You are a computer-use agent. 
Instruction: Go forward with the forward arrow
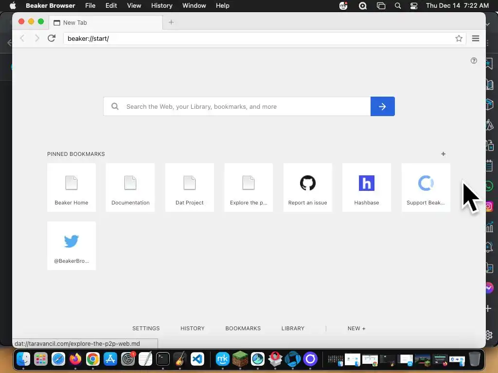click(37, 38)
